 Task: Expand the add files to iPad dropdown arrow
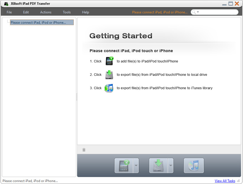[136, 166]
